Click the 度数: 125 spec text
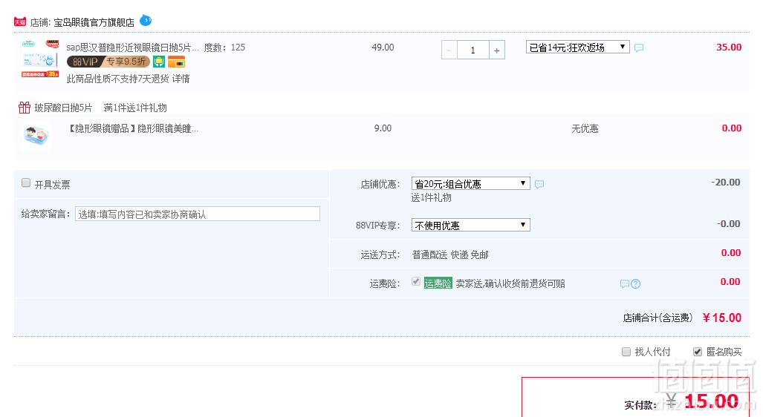Viewport: 763px width, 417px height. (224, 47)
